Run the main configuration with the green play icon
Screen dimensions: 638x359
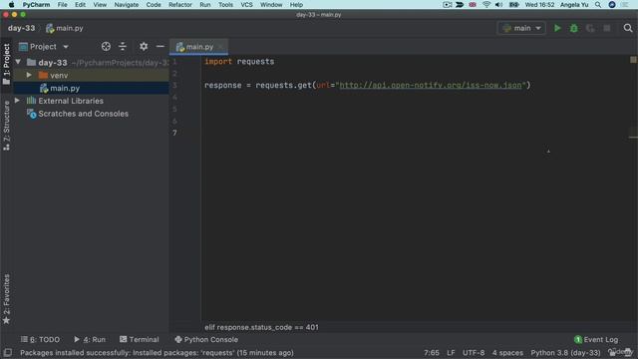coord(557,28)
